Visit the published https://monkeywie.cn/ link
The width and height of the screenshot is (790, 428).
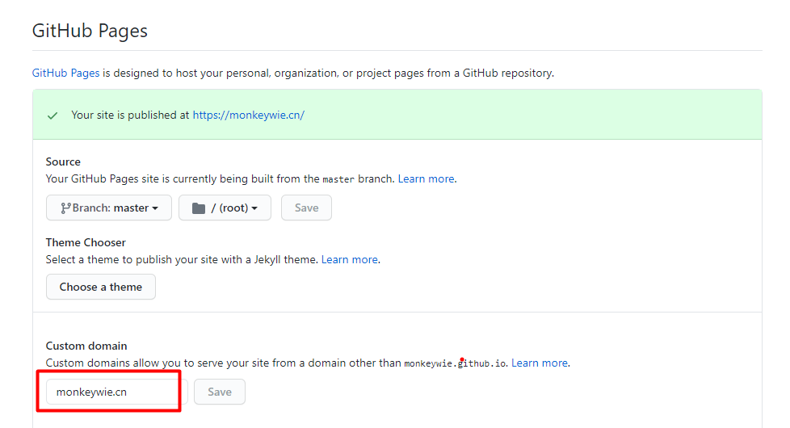pos(248,115)
